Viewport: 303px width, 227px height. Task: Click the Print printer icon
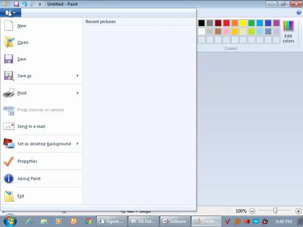(x=9, y=93)
